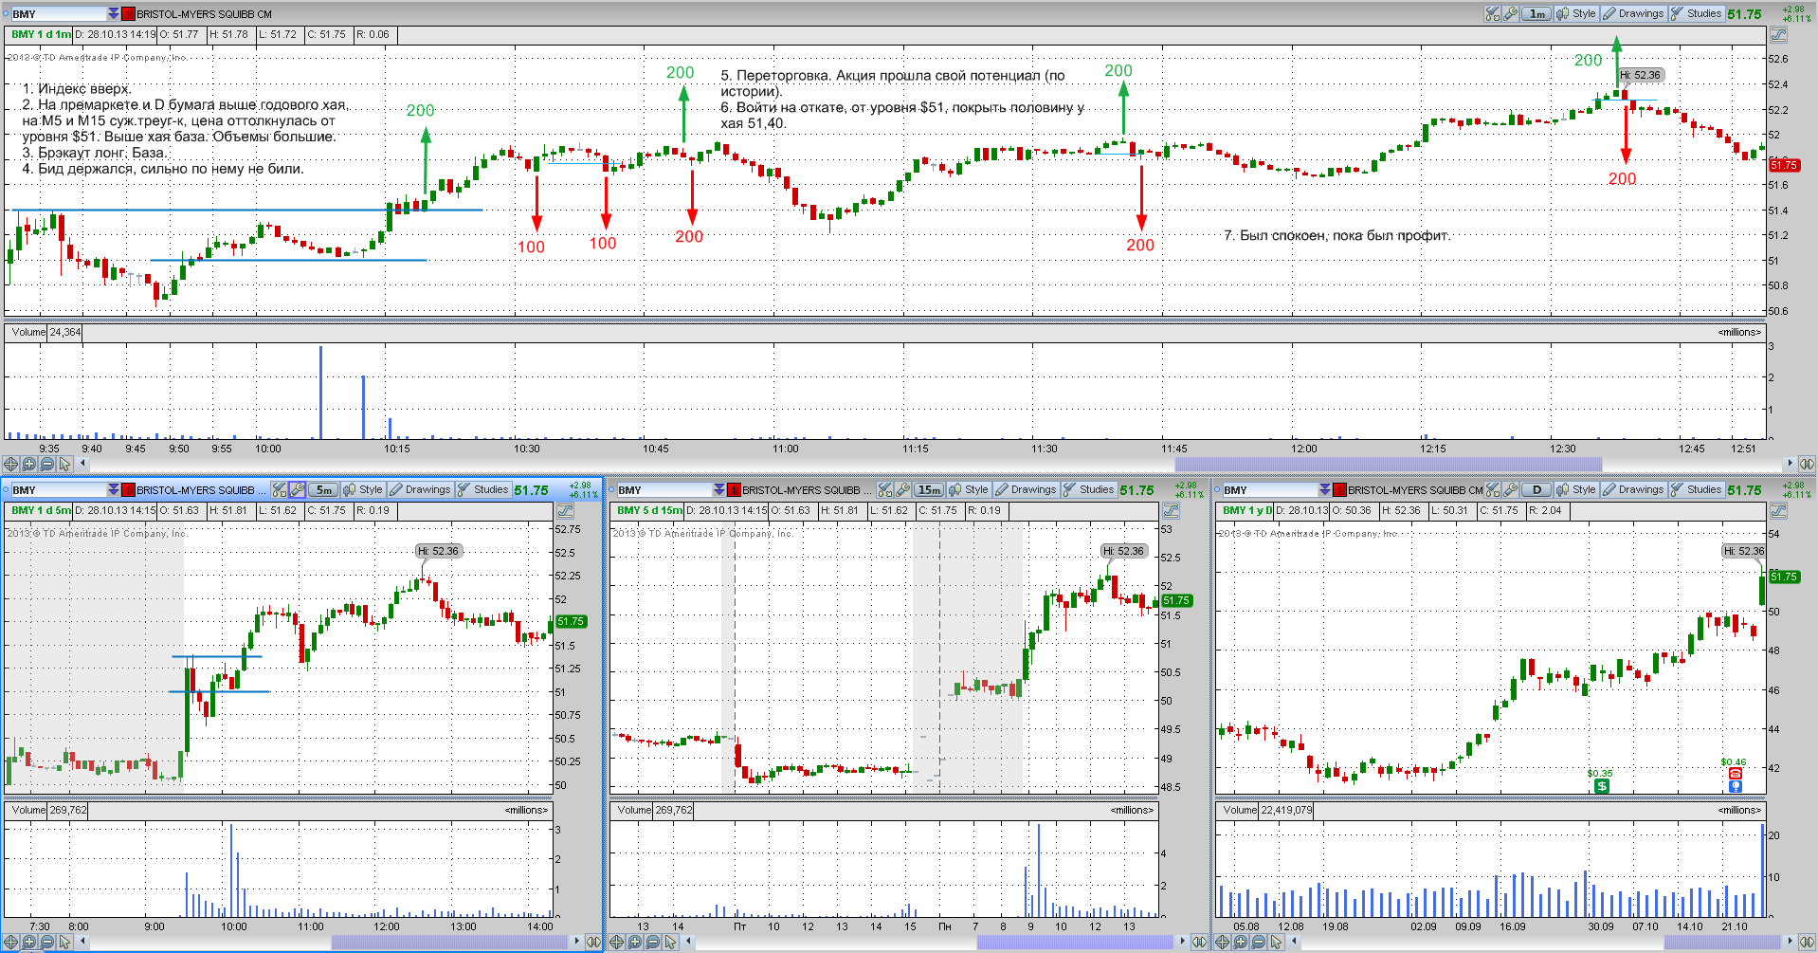Zoom in on the daily chart

click(1240, 942)
